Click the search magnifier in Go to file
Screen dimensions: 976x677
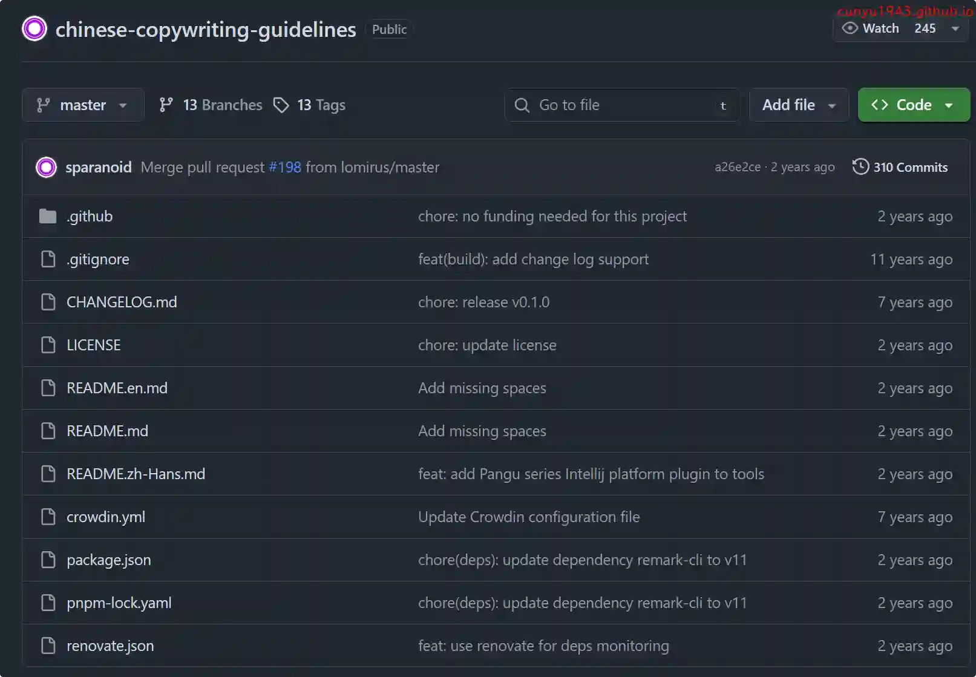coord(522,105)
